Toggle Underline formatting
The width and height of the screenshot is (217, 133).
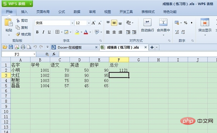coord(49,32)
